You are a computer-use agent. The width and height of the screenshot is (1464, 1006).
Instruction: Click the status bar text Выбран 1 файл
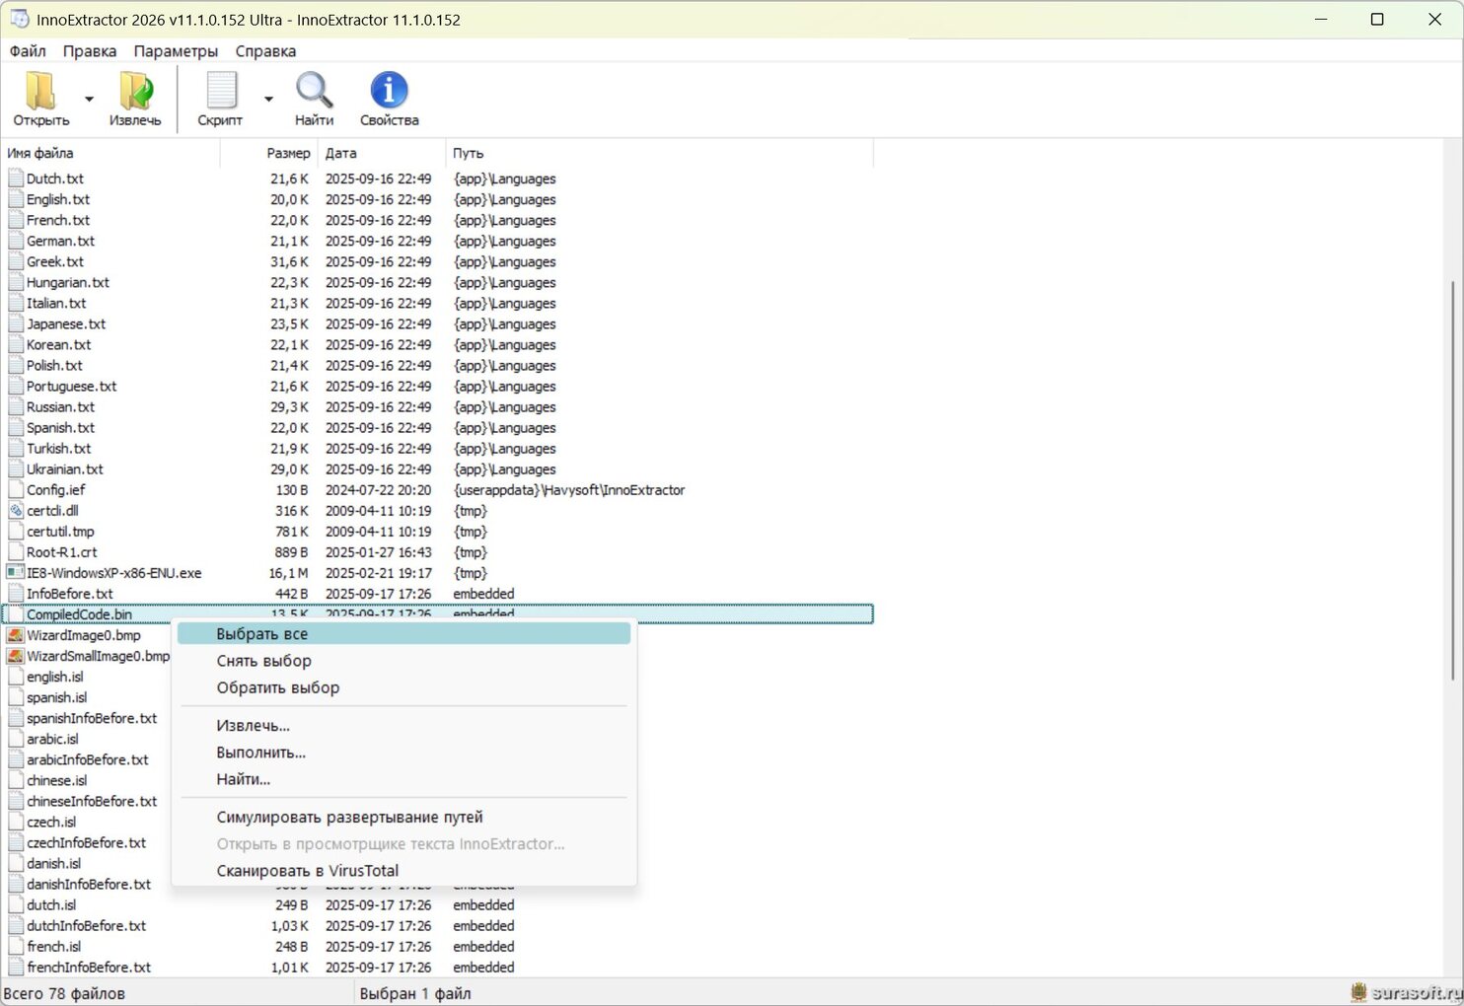(x=415, y=993)
